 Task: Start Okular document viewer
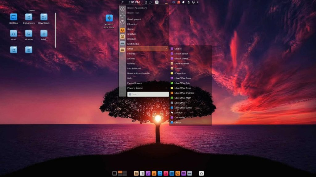[x=178, y=123]
